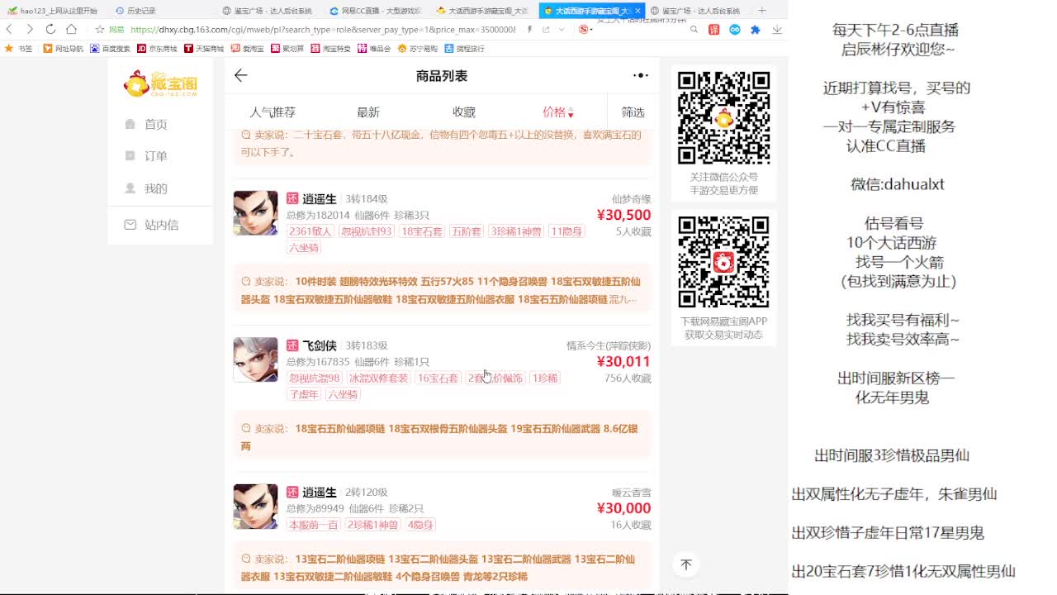Click the ¥30,500 price

(x=623, y=215)
